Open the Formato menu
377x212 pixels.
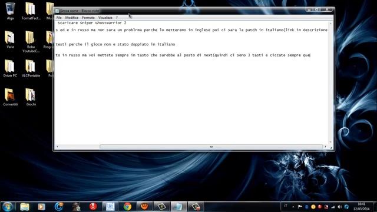tap(88, 18)
